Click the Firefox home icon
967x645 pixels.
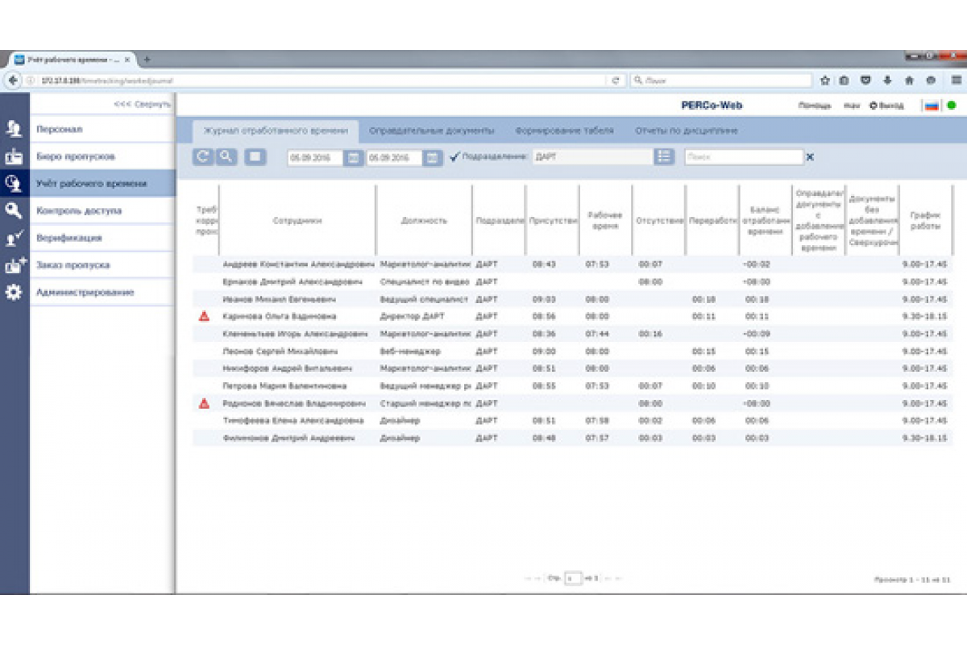coord(909,81)
